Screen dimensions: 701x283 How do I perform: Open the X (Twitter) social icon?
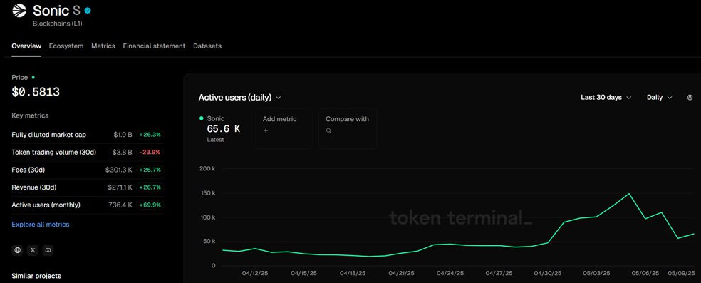(x=33, y=250)
